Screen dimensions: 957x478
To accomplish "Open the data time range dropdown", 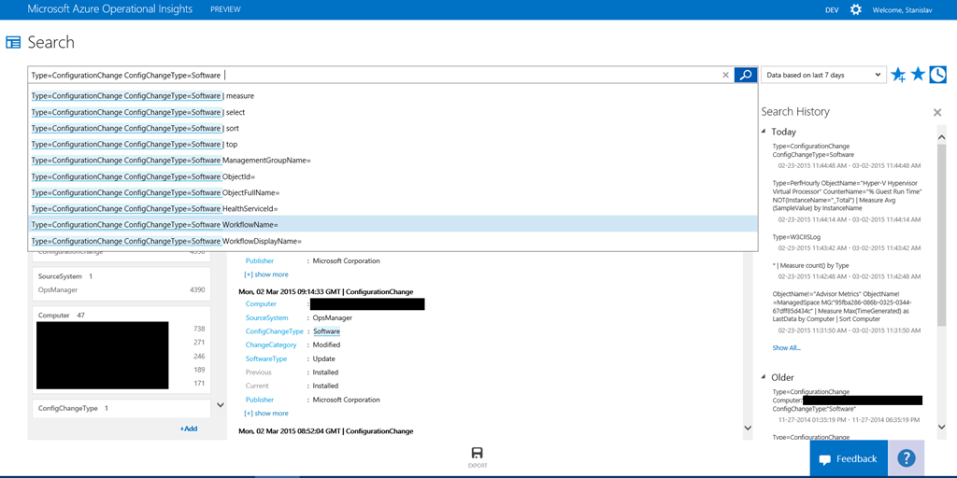I will click(x=822, y=75).
